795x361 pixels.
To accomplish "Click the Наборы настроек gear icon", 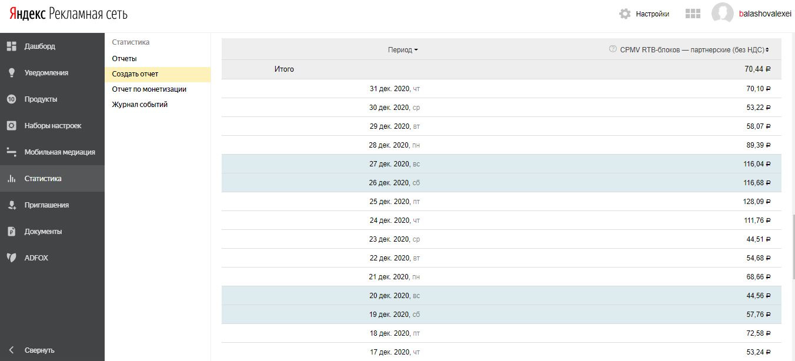I will coord(11,126).
